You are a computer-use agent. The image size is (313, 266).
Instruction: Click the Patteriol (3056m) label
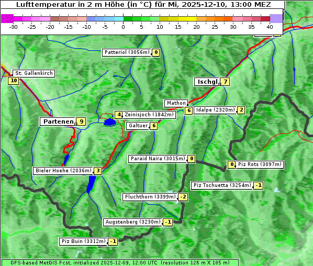[x=127, y=52]
